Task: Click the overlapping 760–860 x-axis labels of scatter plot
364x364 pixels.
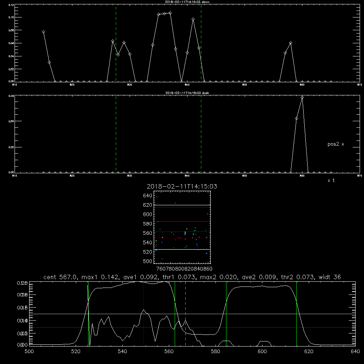Action: (184, 269)
